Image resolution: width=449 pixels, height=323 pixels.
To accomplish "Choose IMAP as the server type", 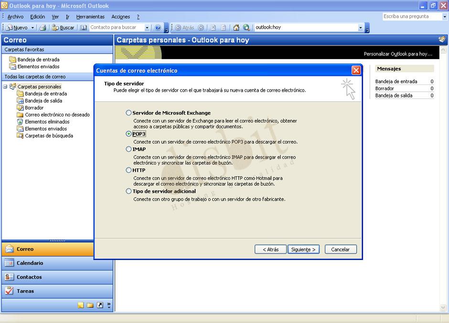I will [128, 149].
